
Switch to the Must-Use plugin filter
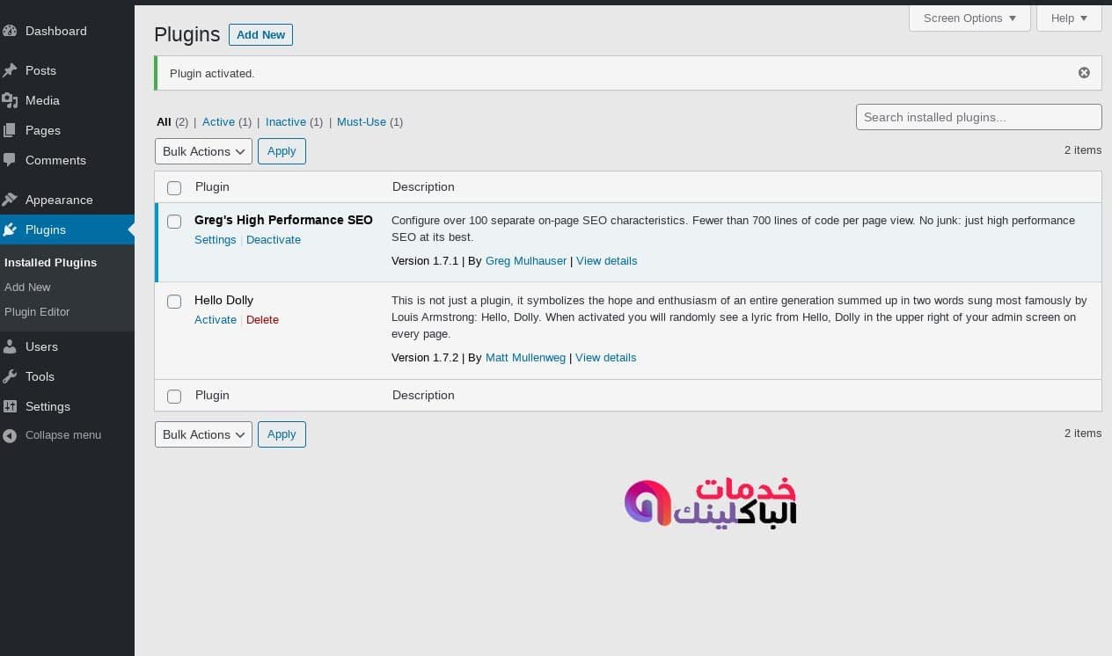(x=362, y=122)
